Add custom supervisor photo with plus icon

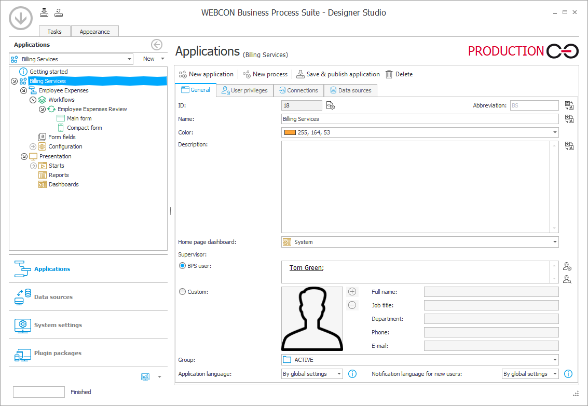pyautogui.click(x=352, y=292)
